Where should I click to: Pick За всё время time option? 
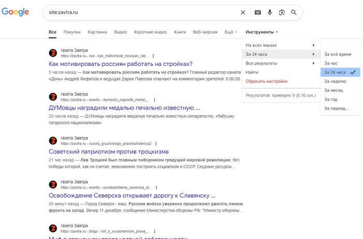point(338,54)
